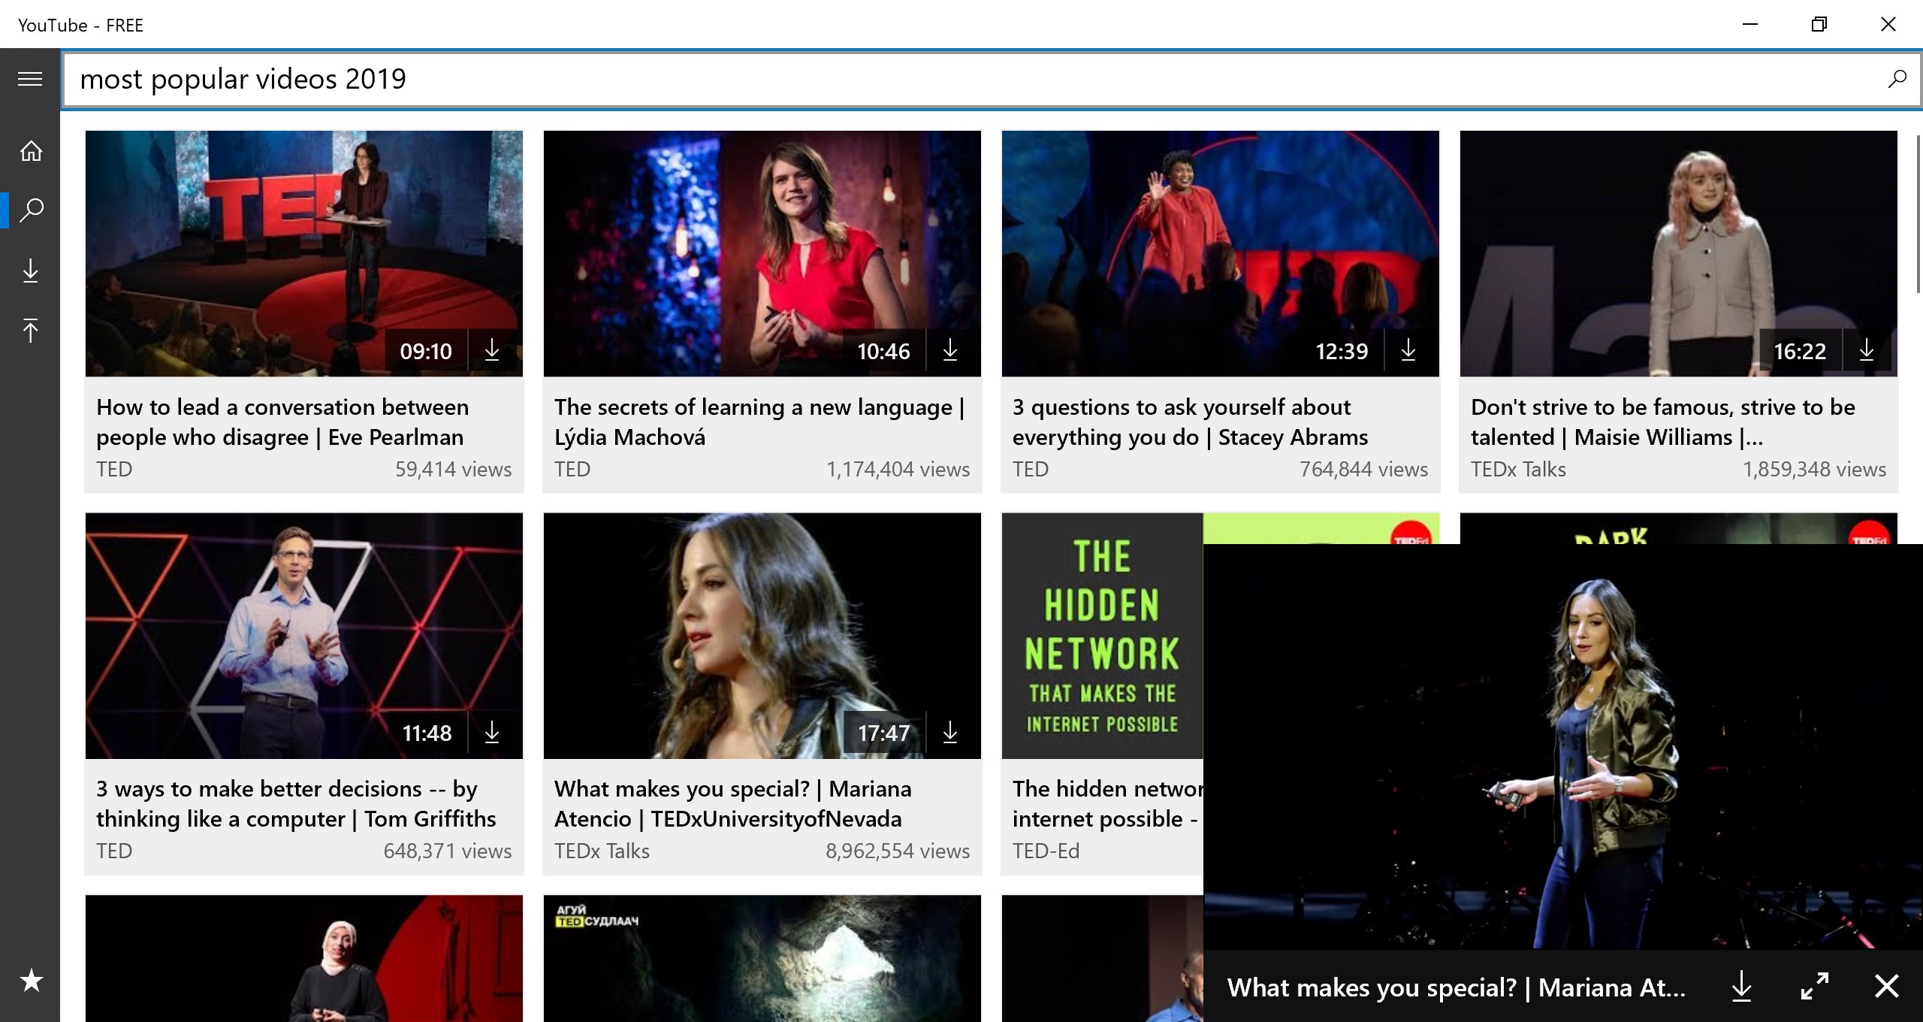Image resolution: width=1923 pixels, height=1022 pixels.
Task: Download currently playing mini-player video
Action: coord(1741,986)
